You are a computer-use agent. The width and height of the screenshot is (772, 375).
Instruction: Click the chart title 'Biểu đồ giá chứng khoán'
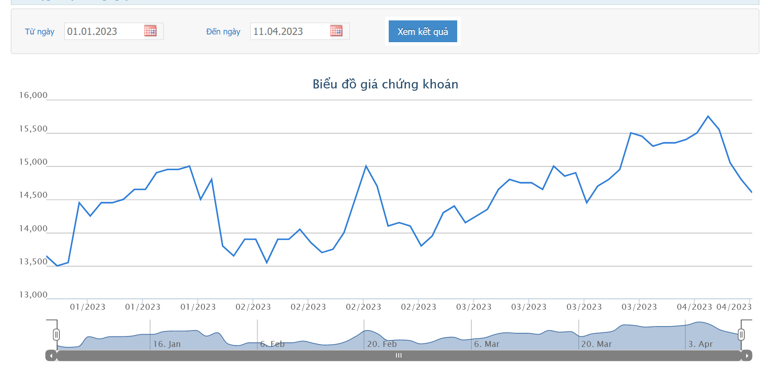(386, 84)
